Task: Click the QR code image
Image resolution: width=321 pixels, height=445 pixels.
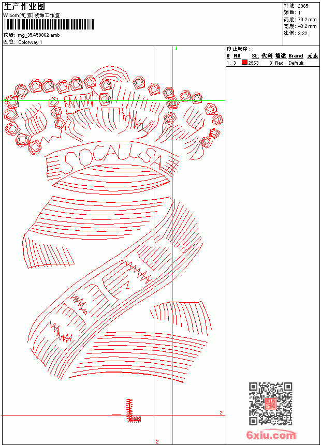Action: point(270,404)
